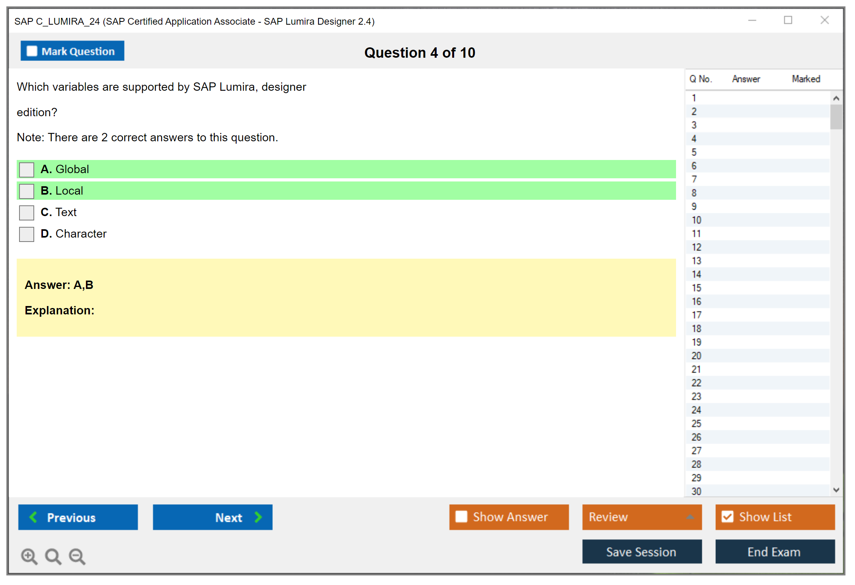This screenshot has height=585, width=855.
Task: Select question 22 in the list
Action: click(x=696, y=383)
